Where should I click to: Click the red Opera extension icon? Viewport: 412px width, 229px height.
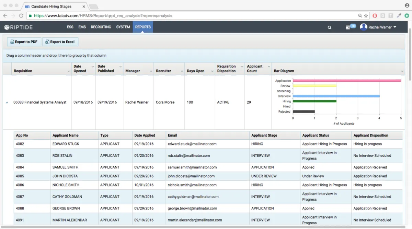[375, 16]
